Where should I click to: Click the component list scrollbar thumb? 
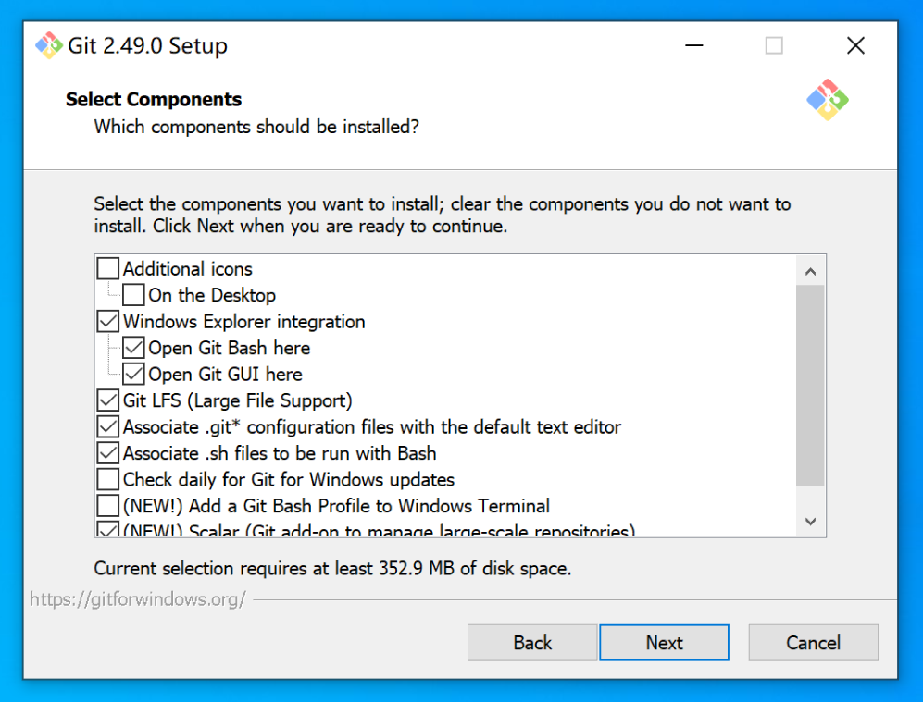810,386
